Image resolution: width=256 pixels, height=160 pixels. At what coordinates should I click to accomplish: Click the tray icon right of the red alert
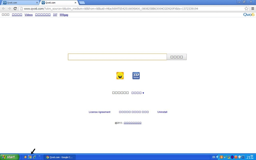(x=239, y=157)
